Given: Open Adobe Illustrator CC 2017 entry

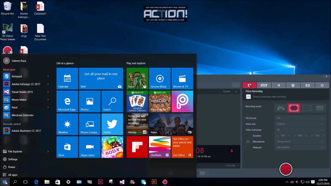Looking at the screenshot, I should click(x=26, y=131).
